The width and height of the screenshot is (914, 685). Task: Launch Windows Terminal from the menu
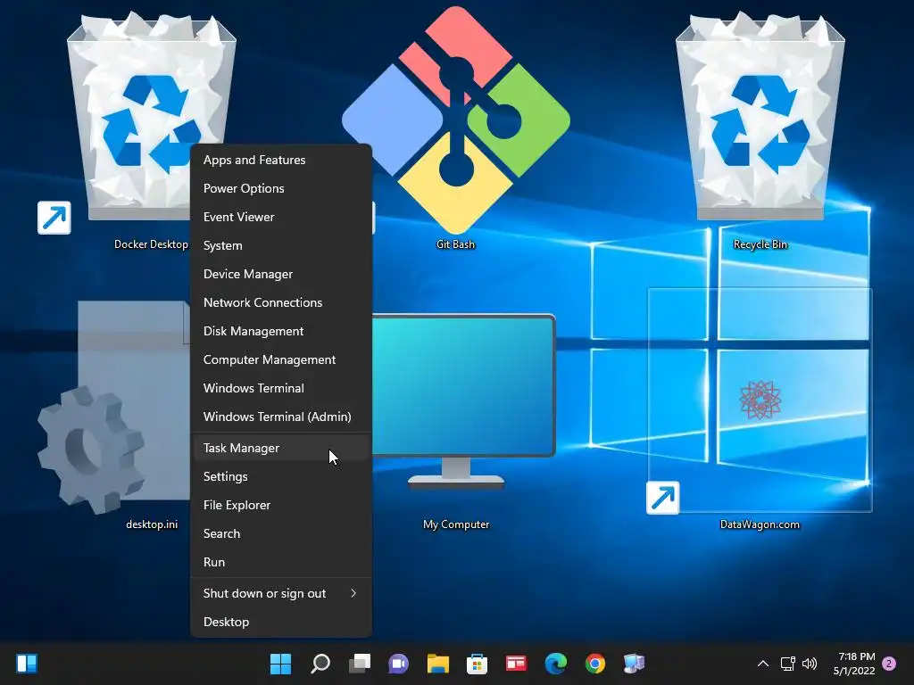(281, 388)
